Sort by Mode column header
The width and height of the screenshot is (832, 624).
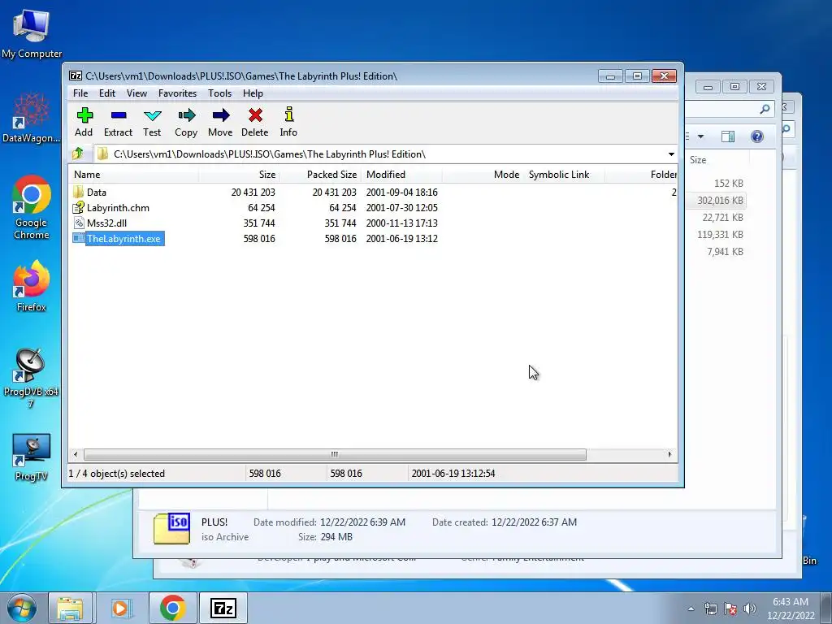[483, 175]
